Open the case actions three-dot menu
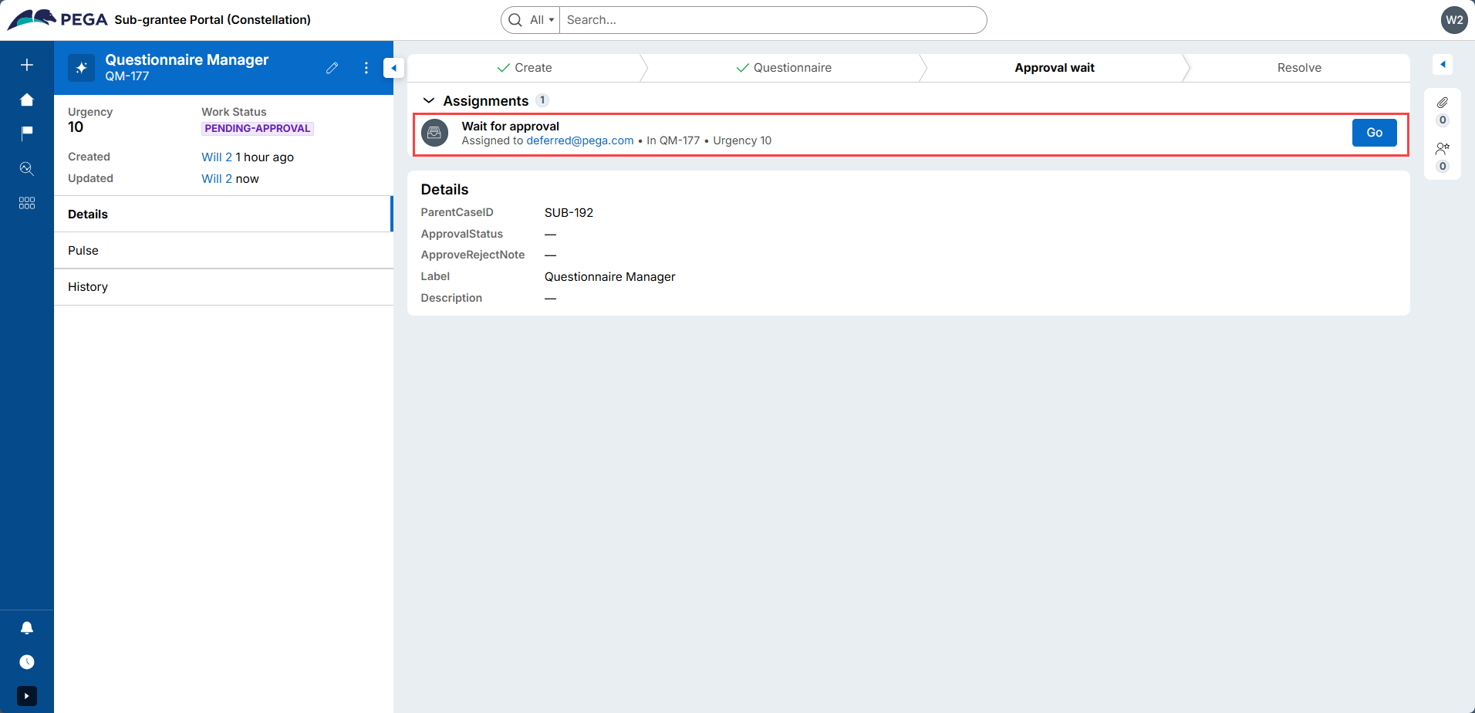The height and width of the screenshot is (713, 1475). (x=366, y=68)
